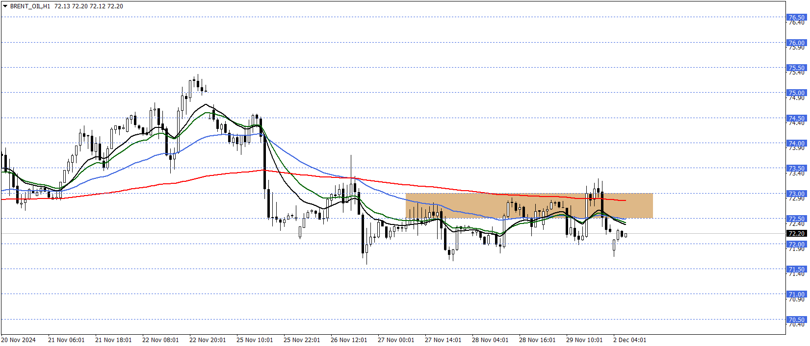Click the 27 Nov 00:01 time label
This screenshot has height=346, width=810.
(x=396, y=340)
